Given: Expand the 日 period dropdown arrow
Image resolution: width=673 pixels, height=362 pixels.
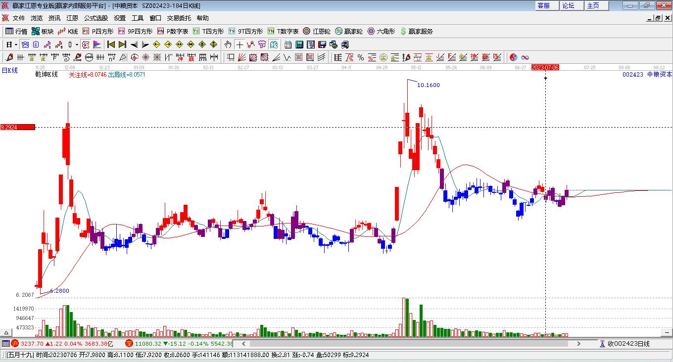Looking at the screenshot, I should 16,45.
